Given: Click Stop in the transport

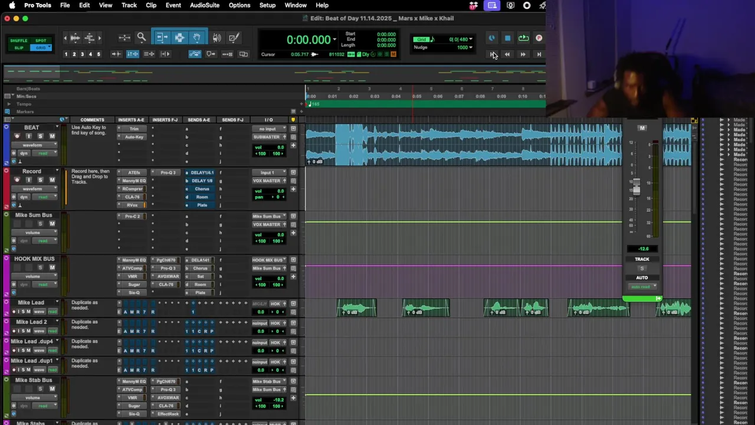Looking at the screenshot, I should [x=507, y=38].
